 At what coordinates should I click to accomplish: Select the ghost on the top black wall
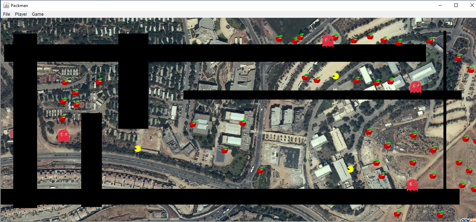328,41
